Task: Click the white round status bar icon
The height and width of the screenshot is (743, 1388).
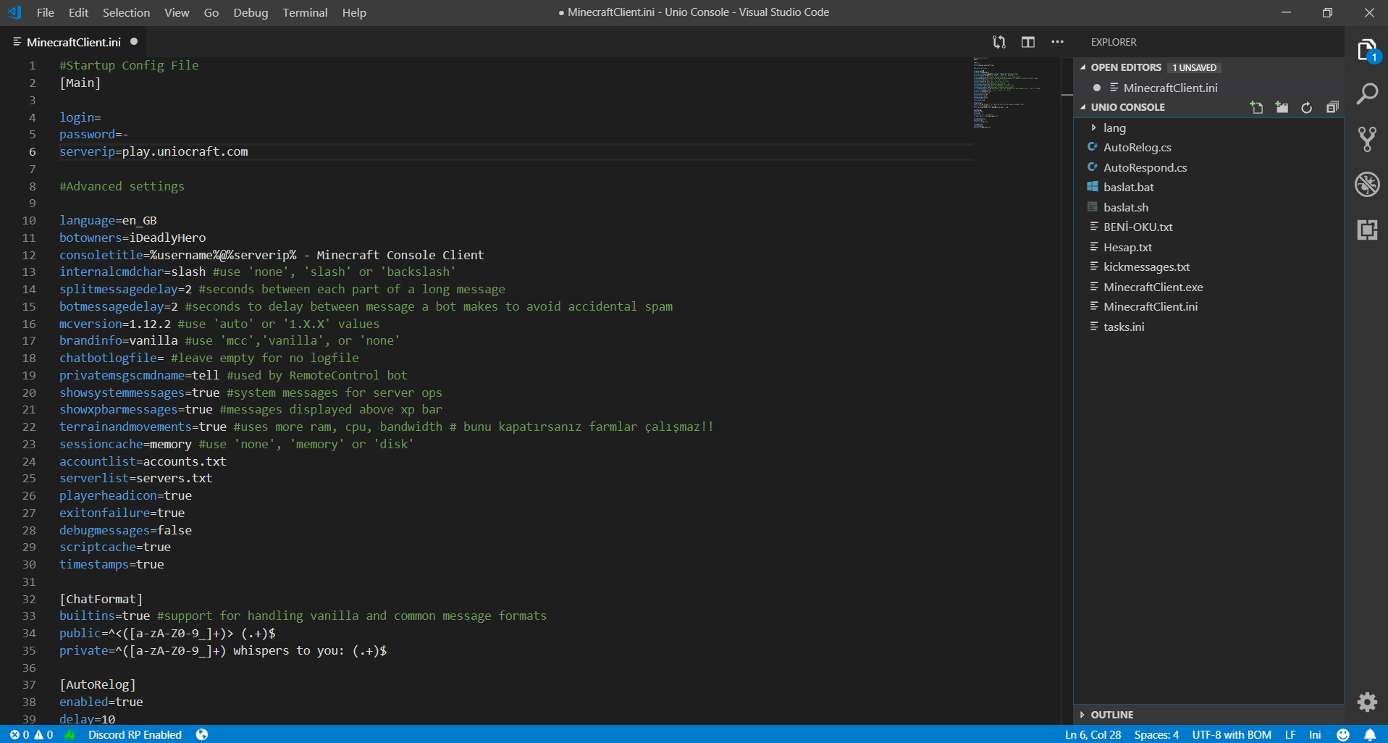Action: tap(202, 734)
